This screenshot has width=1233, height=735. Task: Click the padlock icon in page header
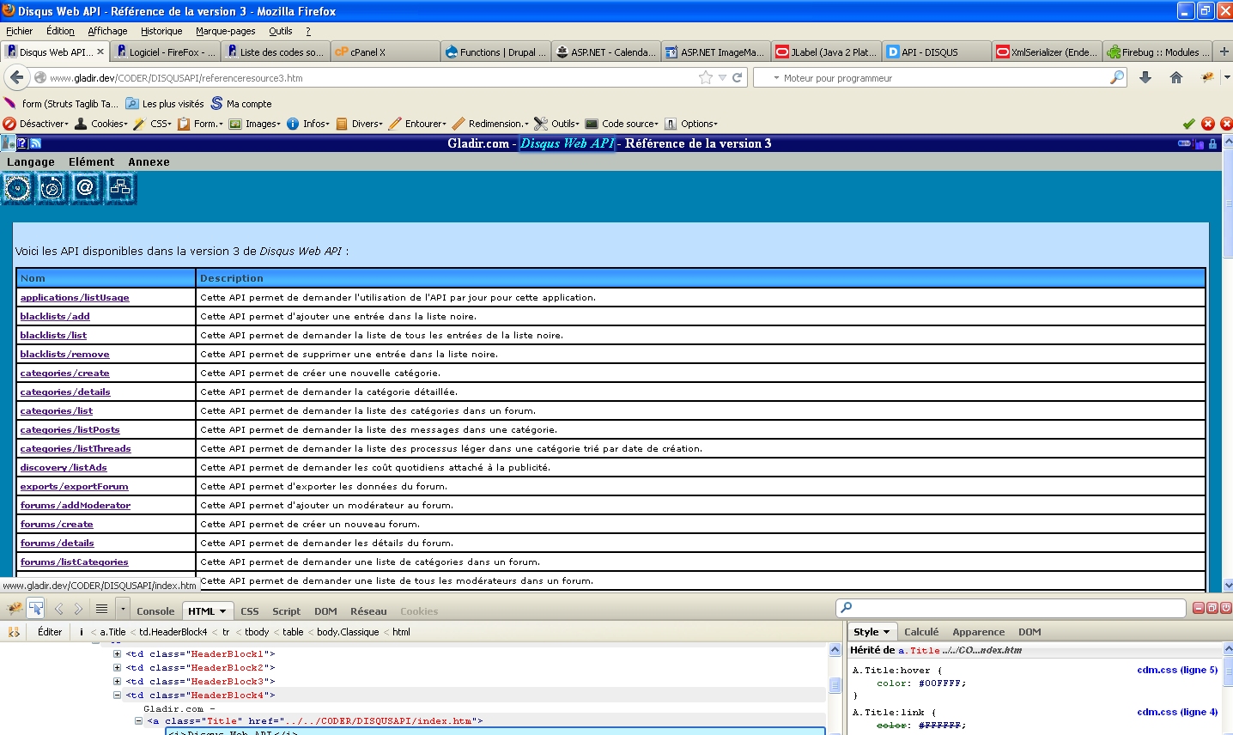click(1212, 143)
